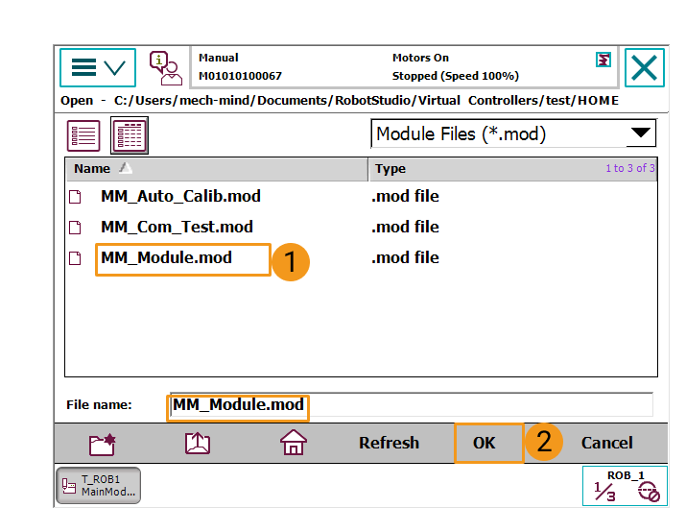
Task: Close the Open file dialog with X
Action: 645,68
